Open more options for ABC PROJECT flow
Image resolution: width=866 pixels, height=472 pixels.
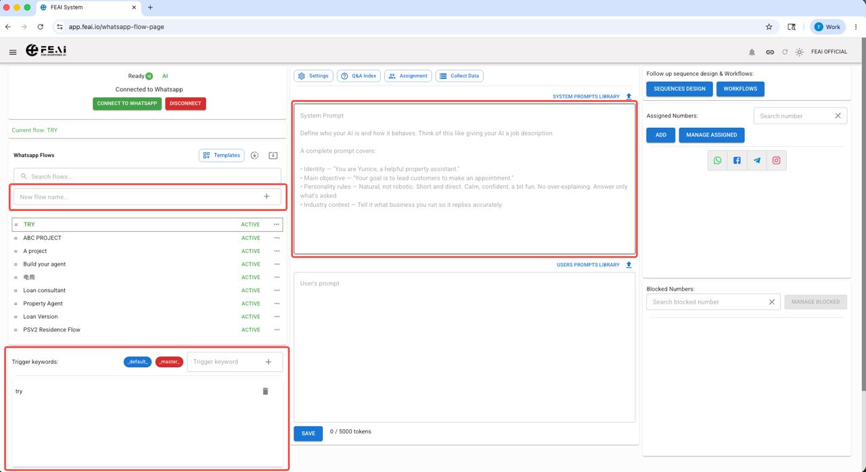coord(276,238)
